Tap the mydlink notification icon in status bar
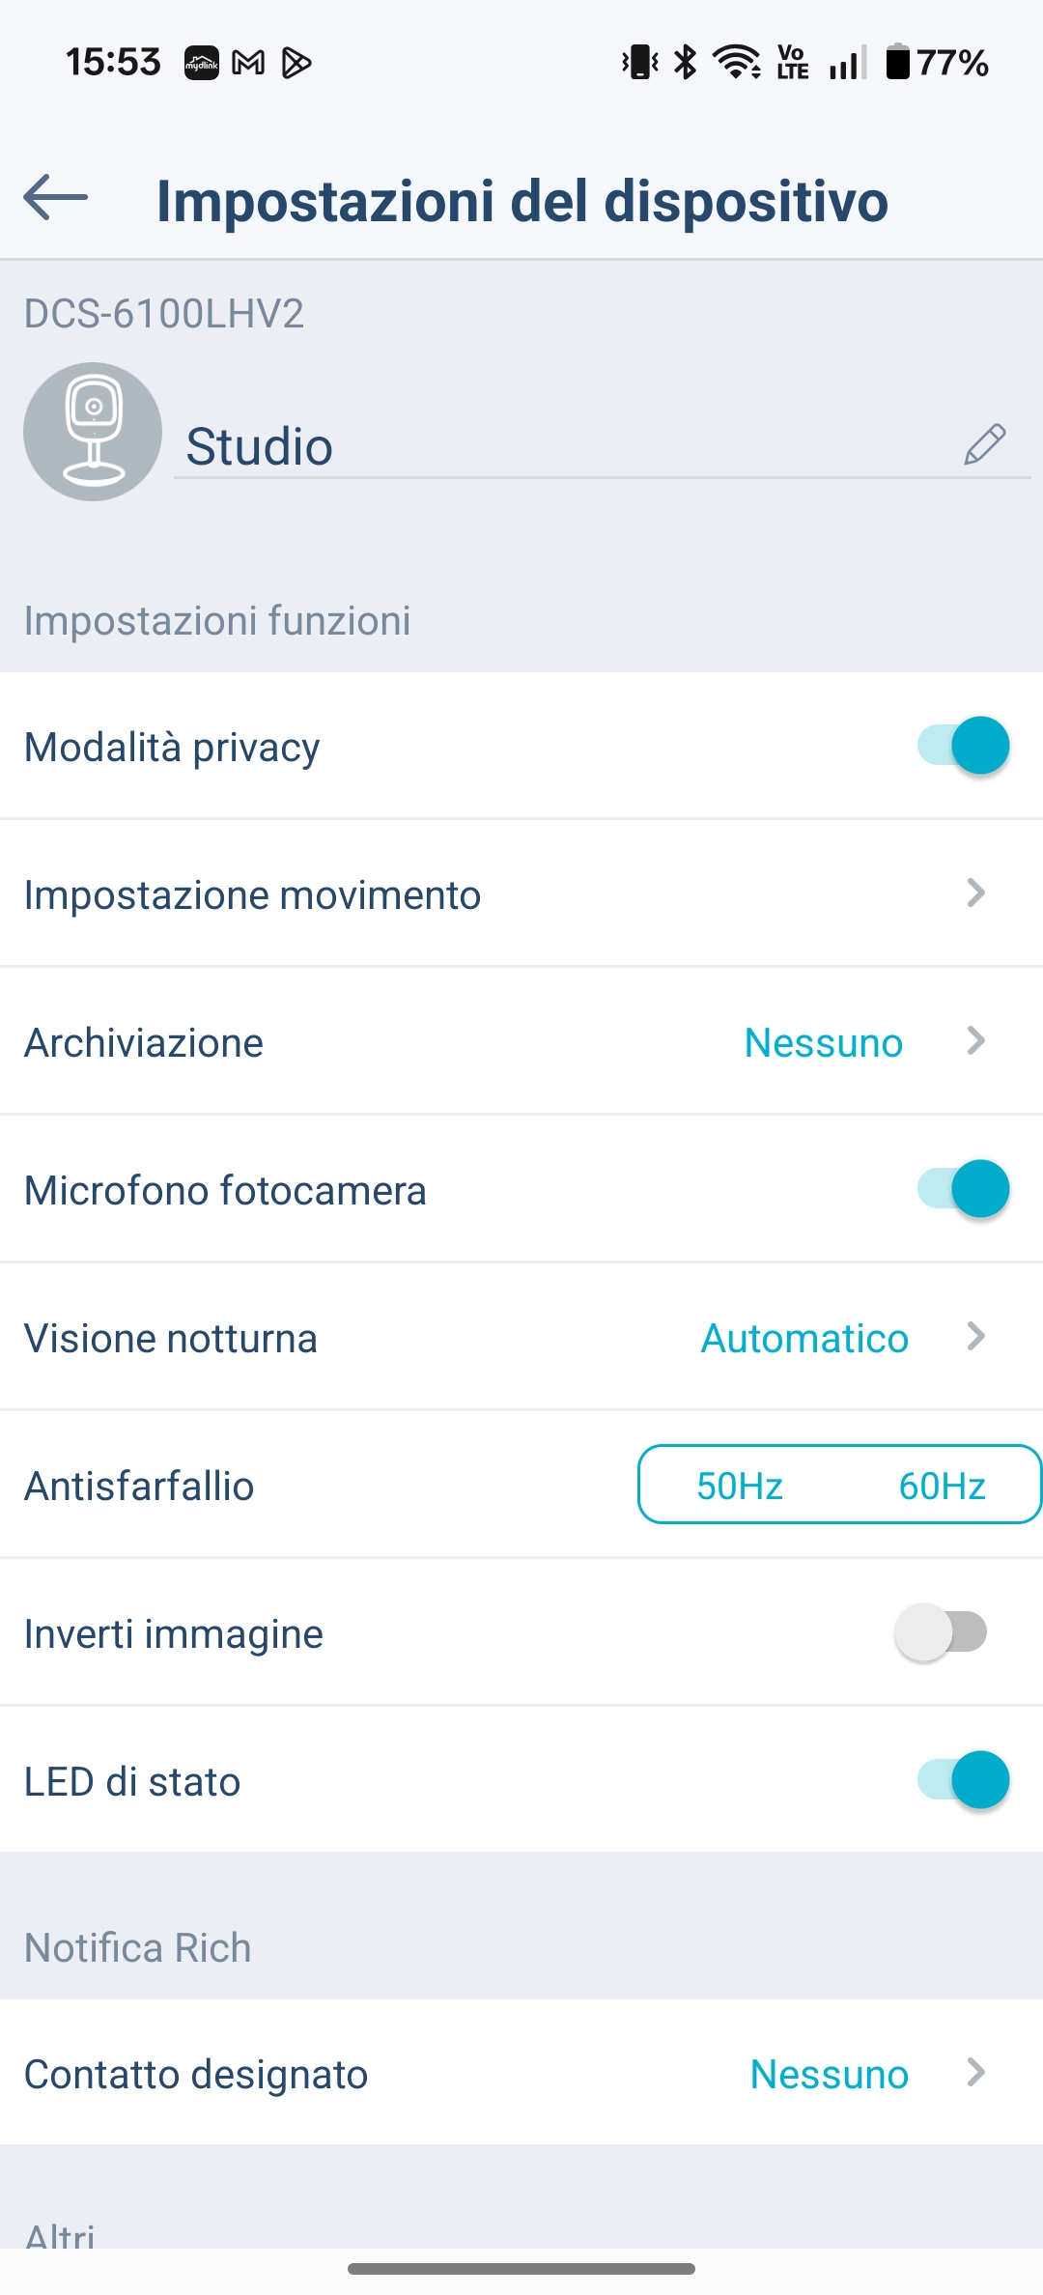The image size is (1043, 2295). click(x=202, y=64)
